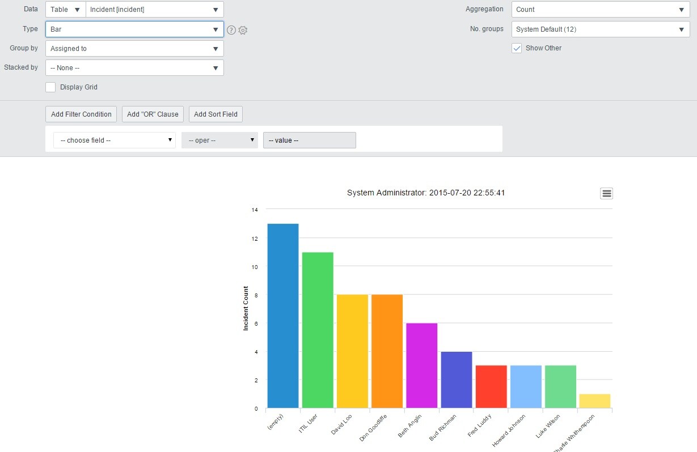Open No. groups System Default dropdown
This screenshot has height=452, width=697.
tap(601, 29)
